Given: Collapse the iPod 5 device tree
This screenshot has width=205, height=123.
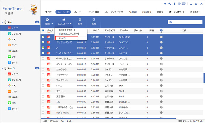Looking at the screenshot, I should (2, 68).
